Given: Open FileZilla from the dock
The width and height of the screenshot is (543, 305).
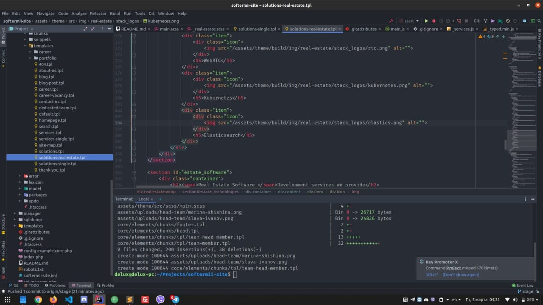Looking at the screenshot, I should tap(145, 299).
